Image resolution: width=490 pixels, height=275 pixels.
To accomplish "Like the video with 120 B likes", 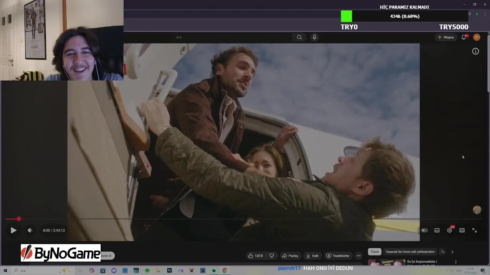I will coord(256,256).
